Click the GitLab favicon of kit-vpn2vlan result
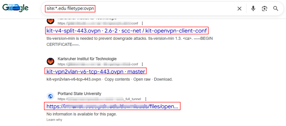The width and height of the screenshot is (286, 126). pyautogui.click(x=50, y=61)
